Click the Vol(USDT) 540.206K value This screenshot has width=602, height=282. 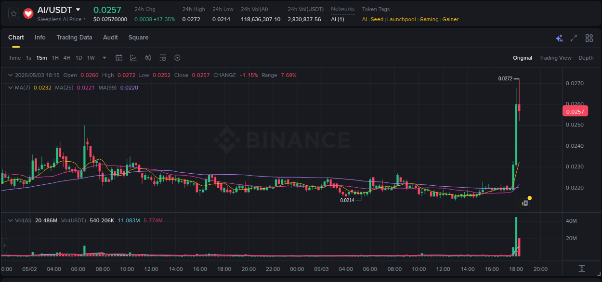click(x=101, y=220)
